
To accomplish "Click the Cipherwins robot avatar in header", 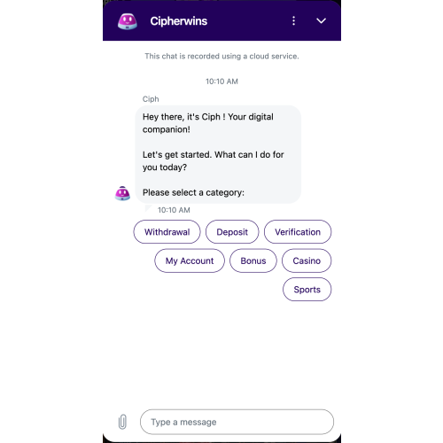I will (128, 21).
